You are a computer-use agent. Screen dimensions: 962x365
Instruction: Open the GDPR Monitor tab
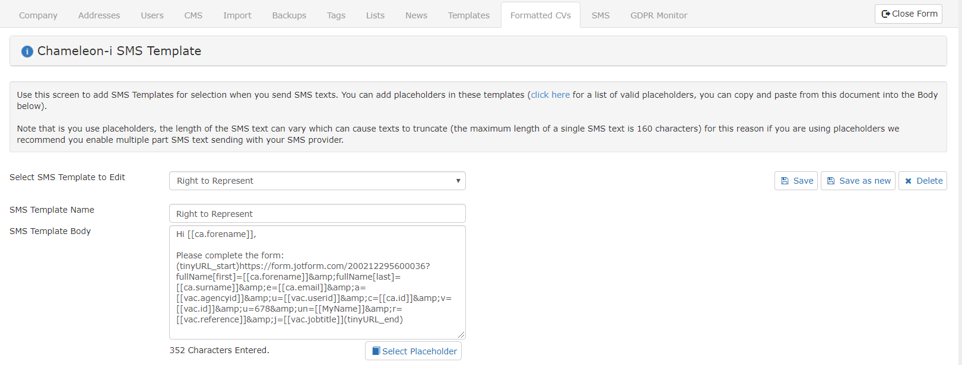coord(659,15)
